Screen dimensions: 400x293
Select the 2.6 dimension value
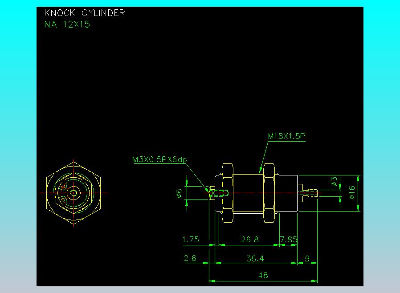point(190,258)
